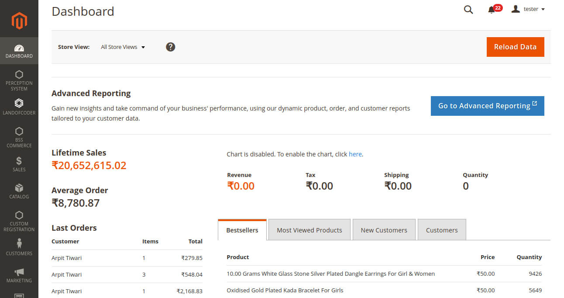The height and width of the screenshot is (298, 564).
Task: Open the BSS Commerce sidebar section
Action: coord(19,138)
